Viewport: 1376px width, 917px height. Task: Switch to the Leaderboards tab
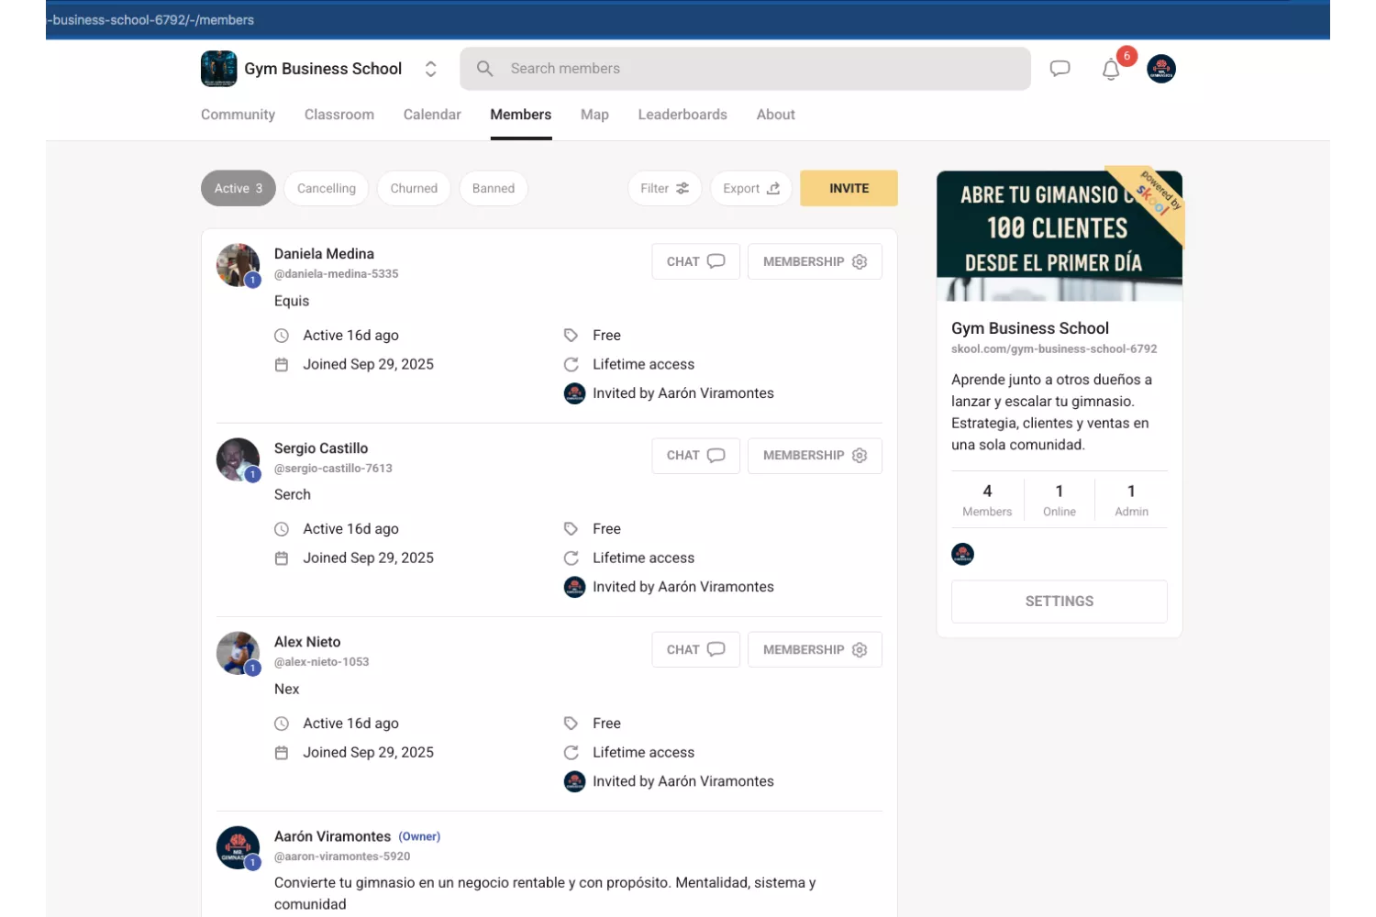[682, 115]
